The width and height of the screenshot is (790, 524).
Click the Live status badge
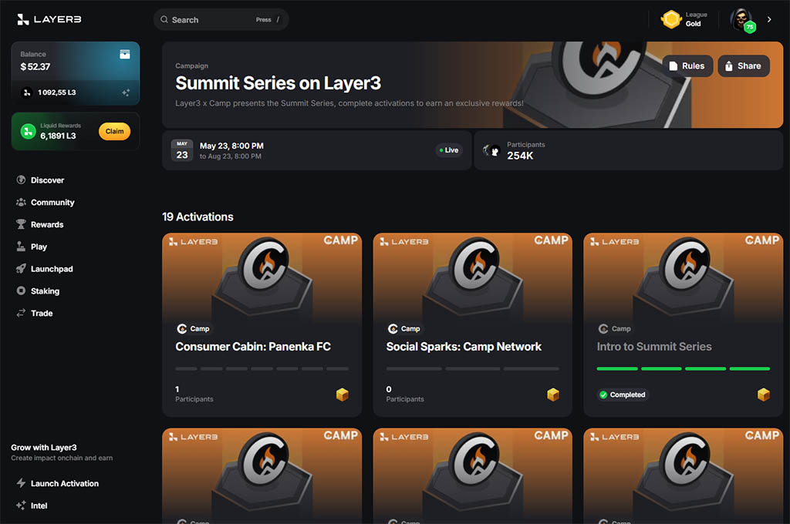449,150
